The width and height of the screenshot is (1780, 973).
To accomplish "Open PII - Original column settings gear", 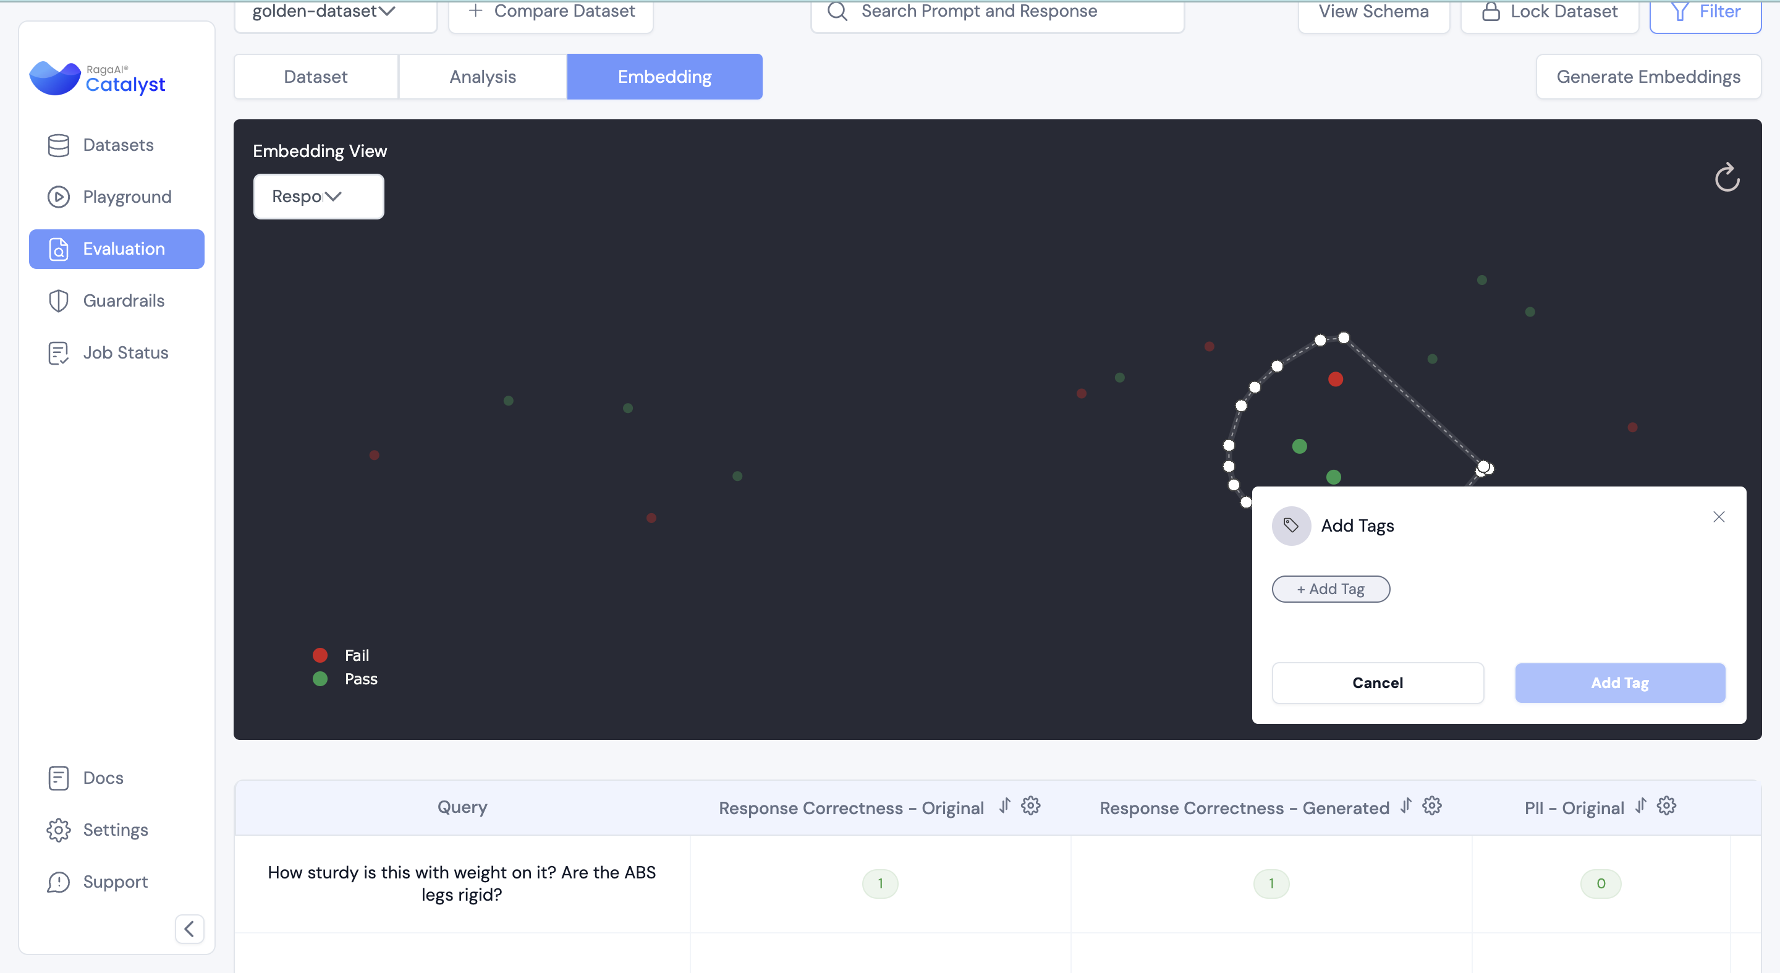I will coord(1666,805).
